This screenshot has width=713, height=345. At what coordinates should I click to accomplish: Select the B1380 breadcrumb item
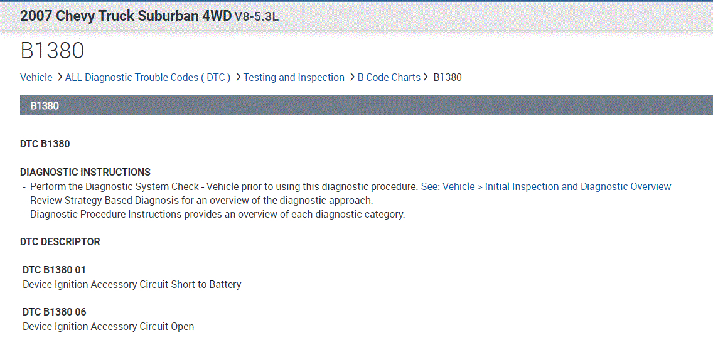coord(448,78)
